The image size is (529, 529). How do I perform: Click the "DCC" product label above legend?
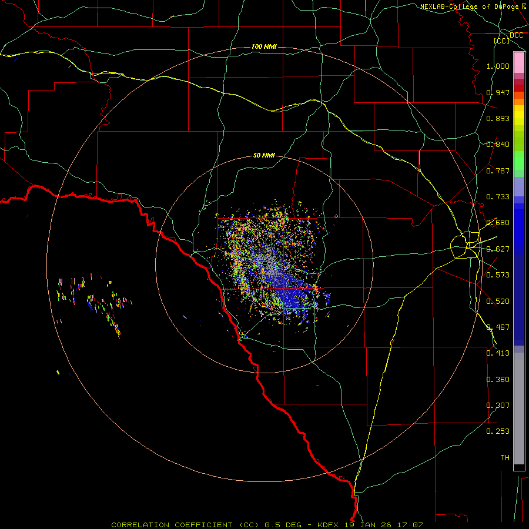point(516,35)
